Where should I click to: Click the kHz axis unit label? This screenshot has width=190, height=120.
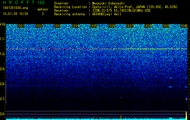click(x=3, y=24)
